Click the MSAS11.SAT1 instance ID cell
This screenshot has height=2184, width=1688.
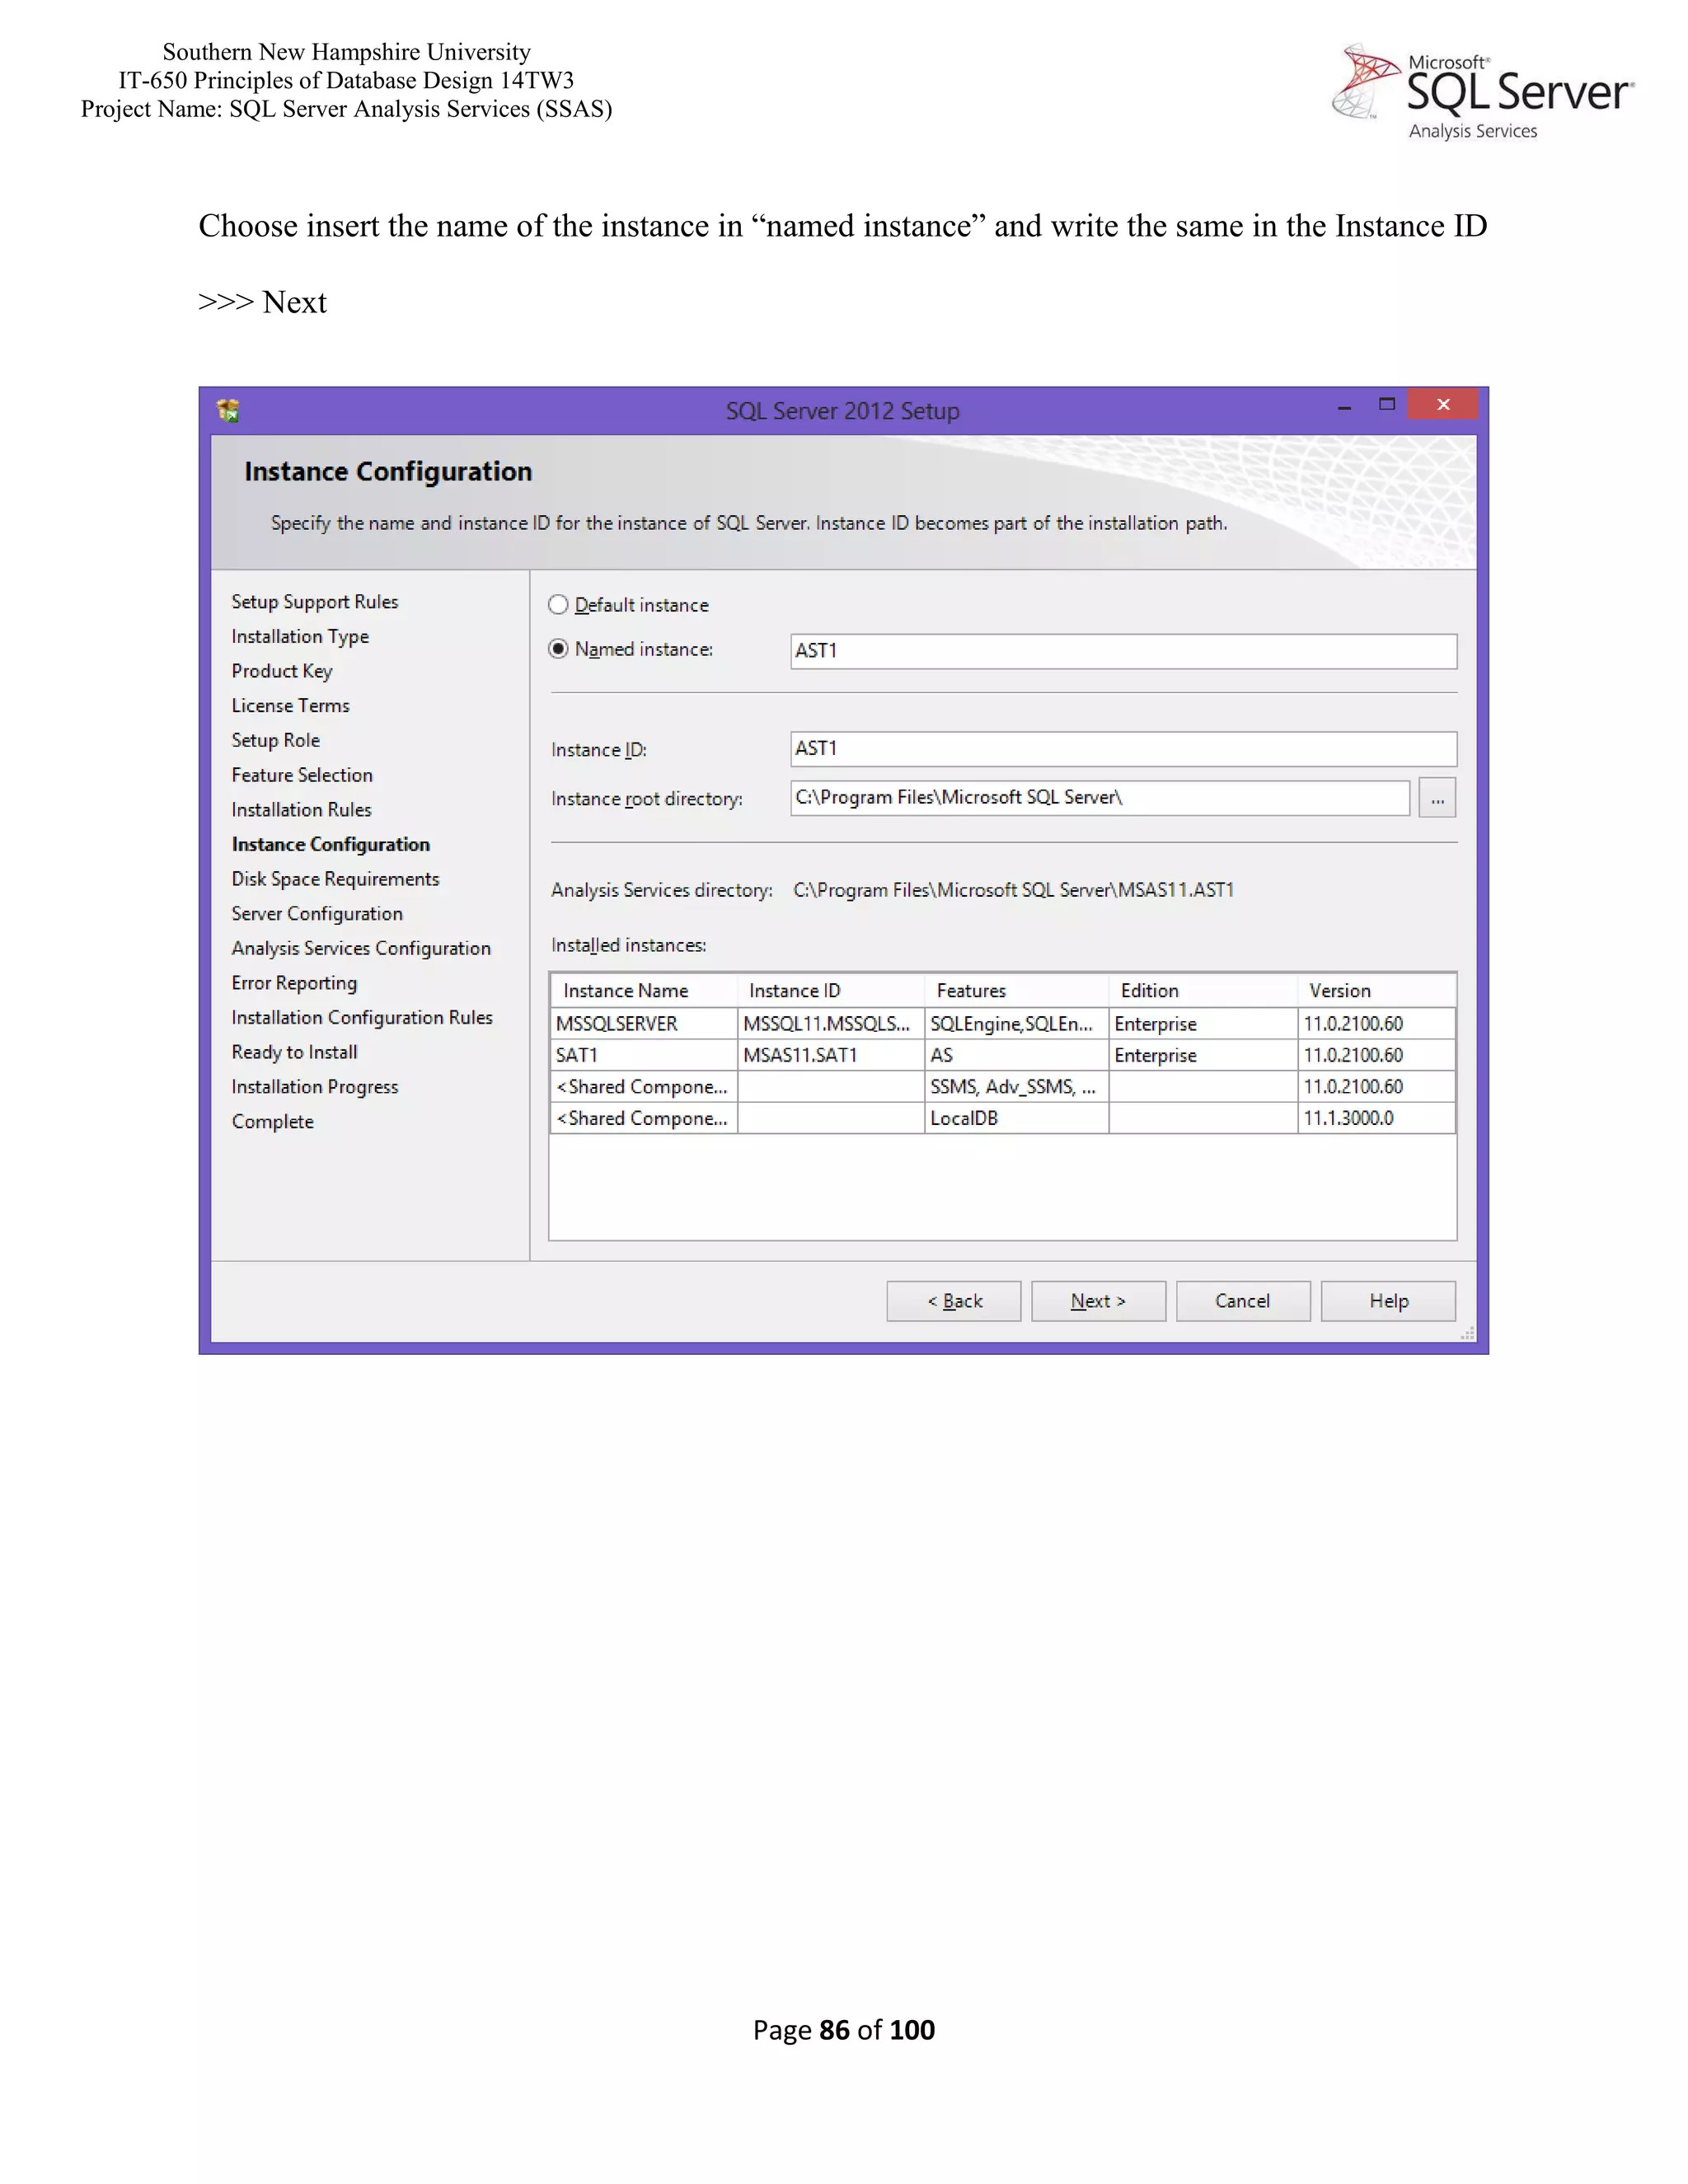point(831,1055)
